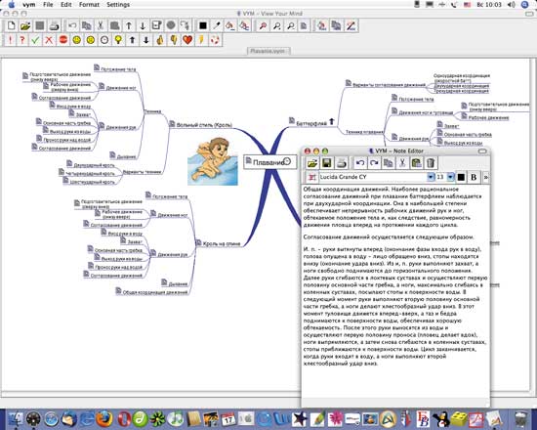The height and width of the screenshot is (430, 537).
Task: Save the note with Note Editor floppy icon
Action: [x=327, y=163]
